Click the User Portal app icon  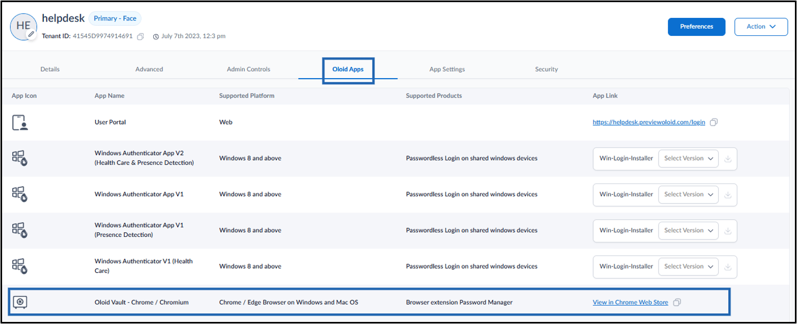(20, 122)
